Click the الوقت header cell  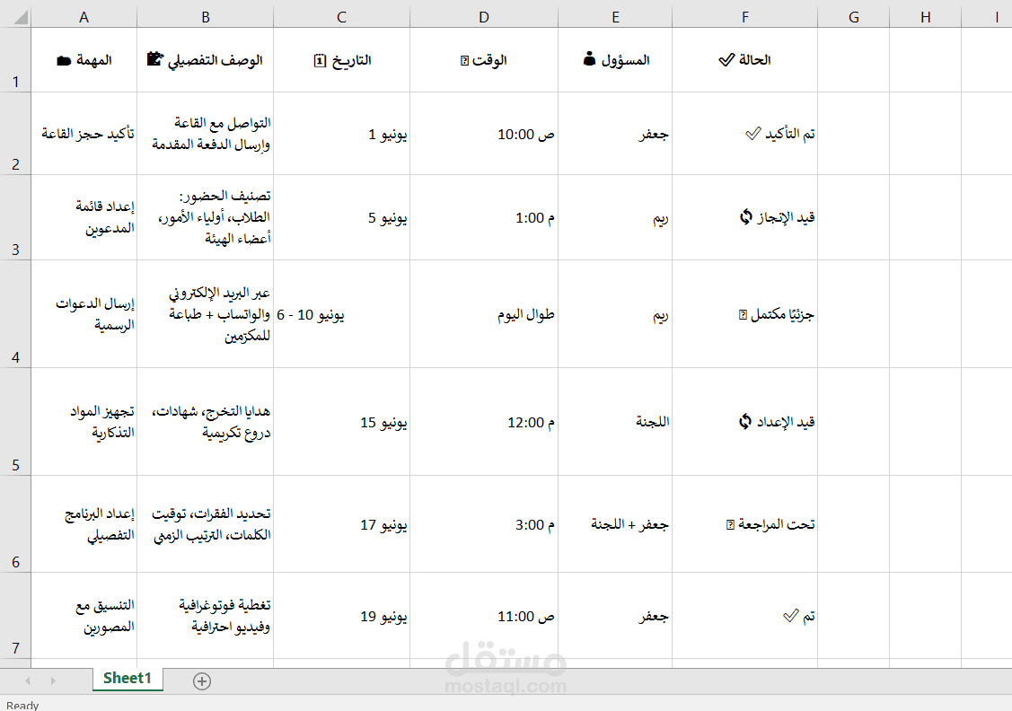tap(484, 59)
